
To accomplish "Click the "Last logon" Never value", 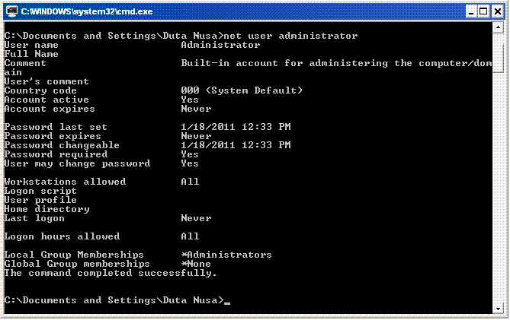I will pos(196,218).
